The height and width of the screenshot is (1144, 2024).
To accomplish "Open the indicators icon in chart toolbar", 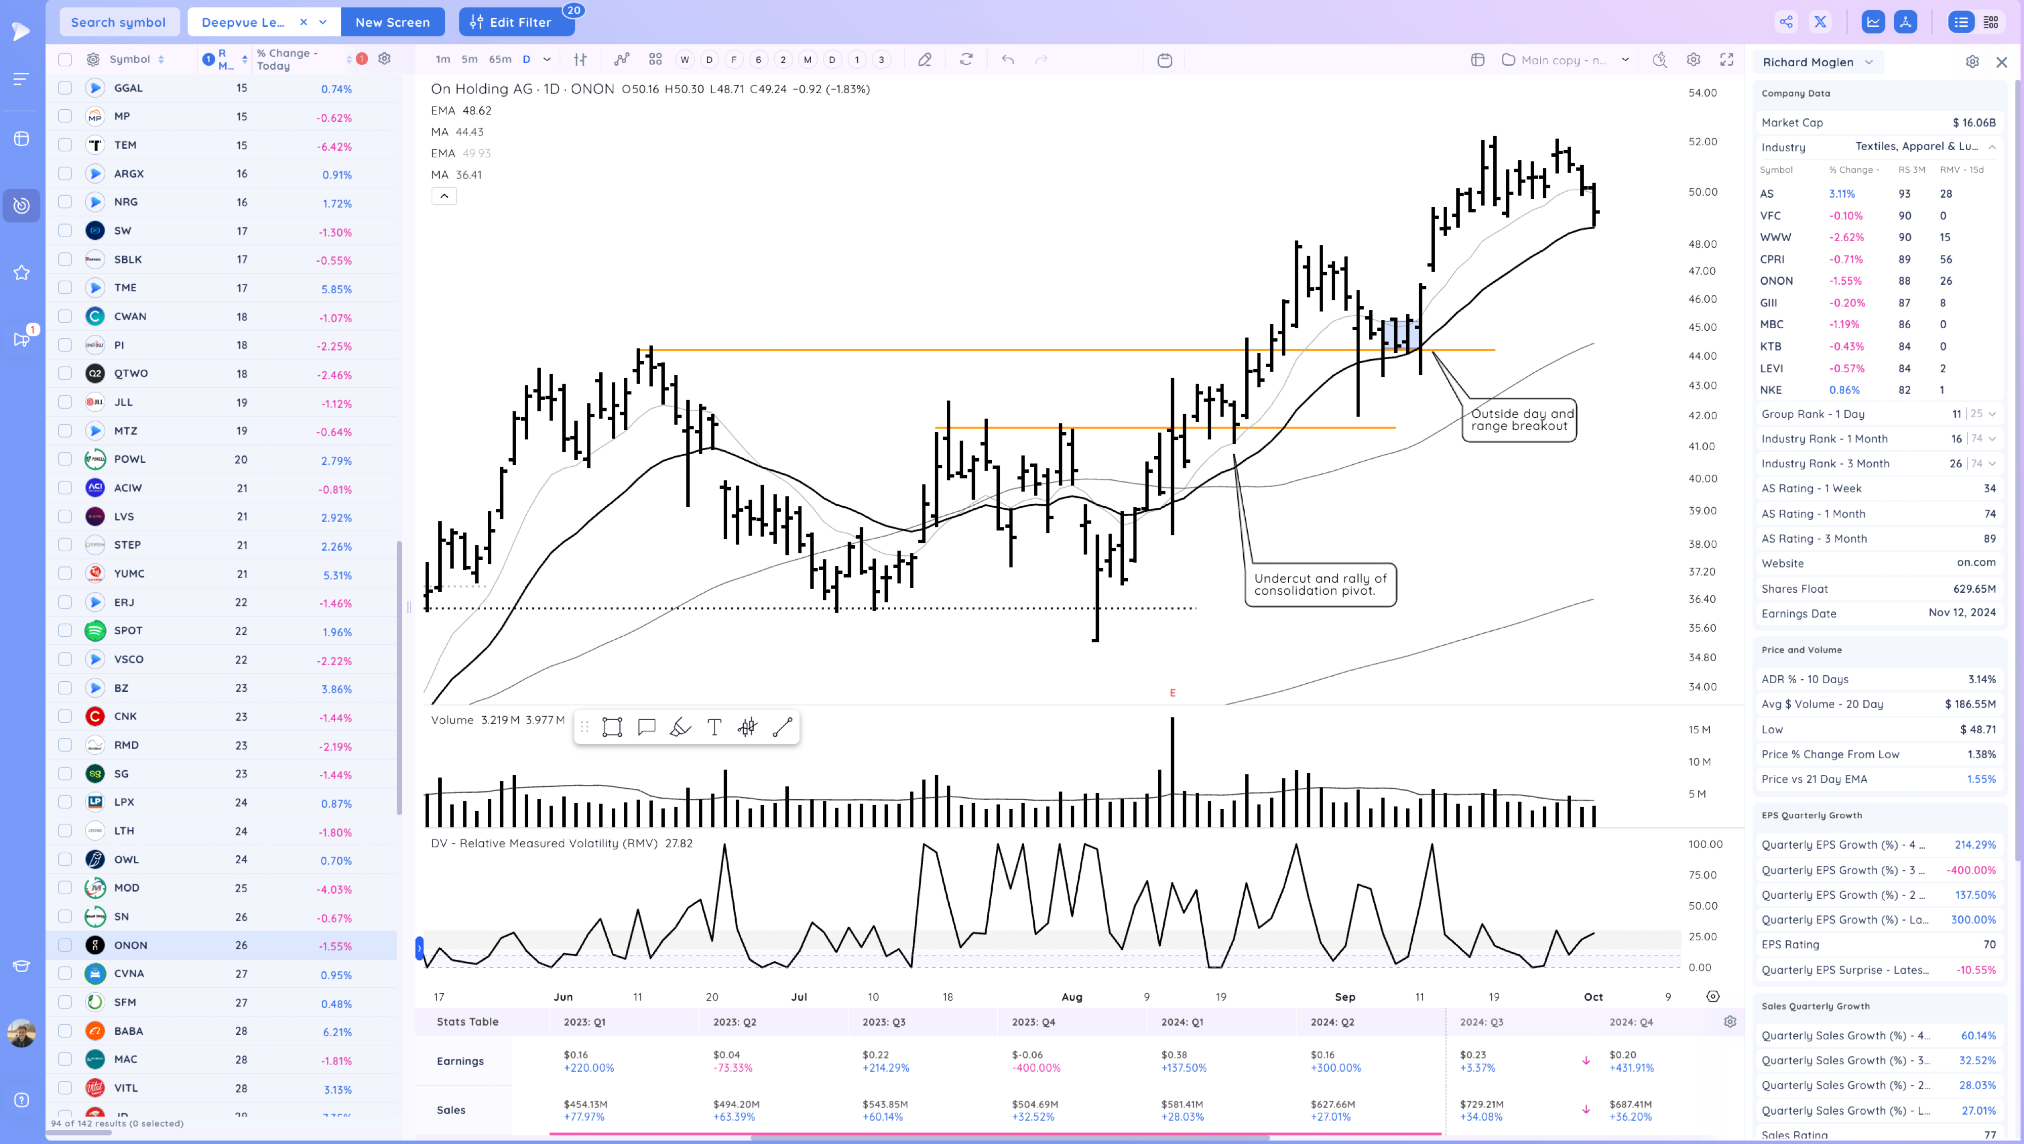I will 622,60.
